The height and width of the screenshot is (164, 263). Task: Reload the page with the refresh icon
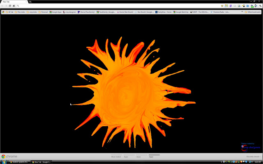click(10, 6)
